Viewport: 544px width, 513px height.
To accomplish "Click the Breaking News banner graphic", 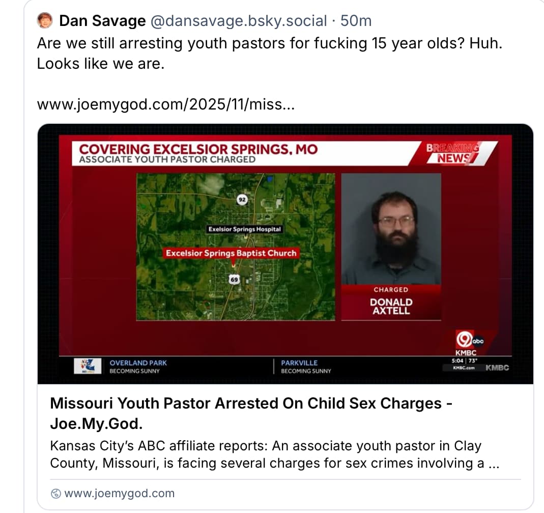I will 453,153.
